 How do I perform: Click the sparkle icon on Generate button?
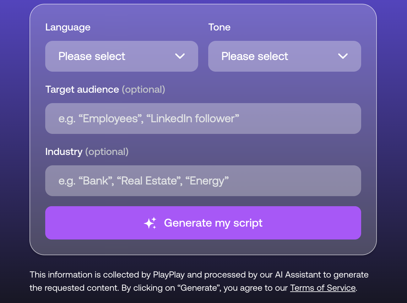[150, 223]
